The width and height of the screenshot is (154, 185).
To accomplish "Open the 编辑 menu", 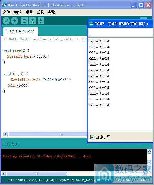I will pyautogui.click(x=18, y=12).
